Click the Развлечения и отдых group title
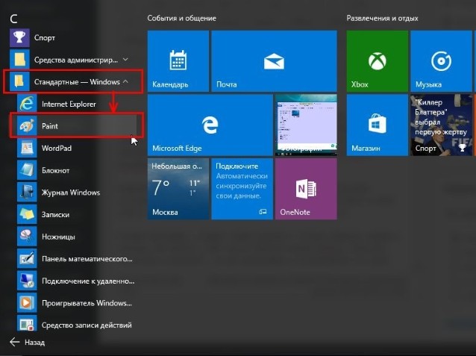The height and width of the screenshot is (356, 476). tap(382, 18)
